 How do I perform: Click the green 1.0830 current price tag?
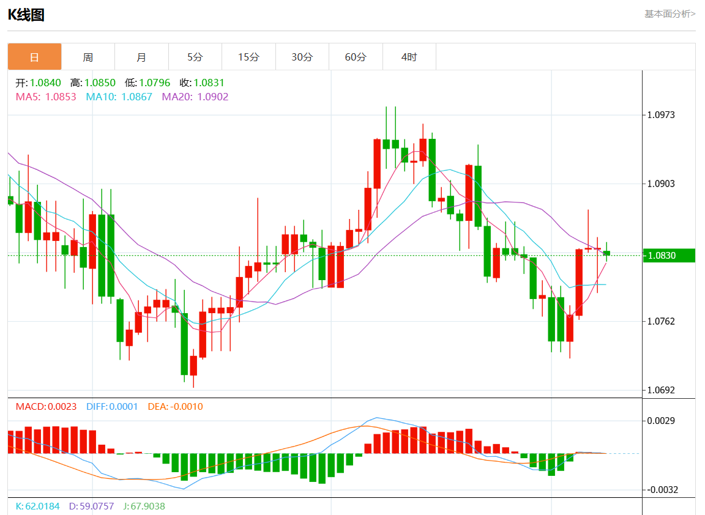point(669,255)
